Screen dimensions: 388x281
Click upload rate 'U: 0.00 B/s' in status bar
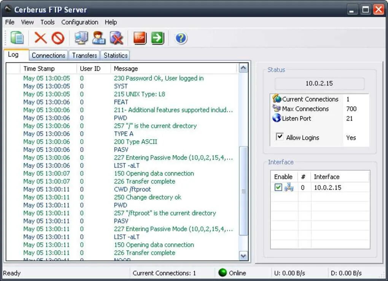pos(289,273)
